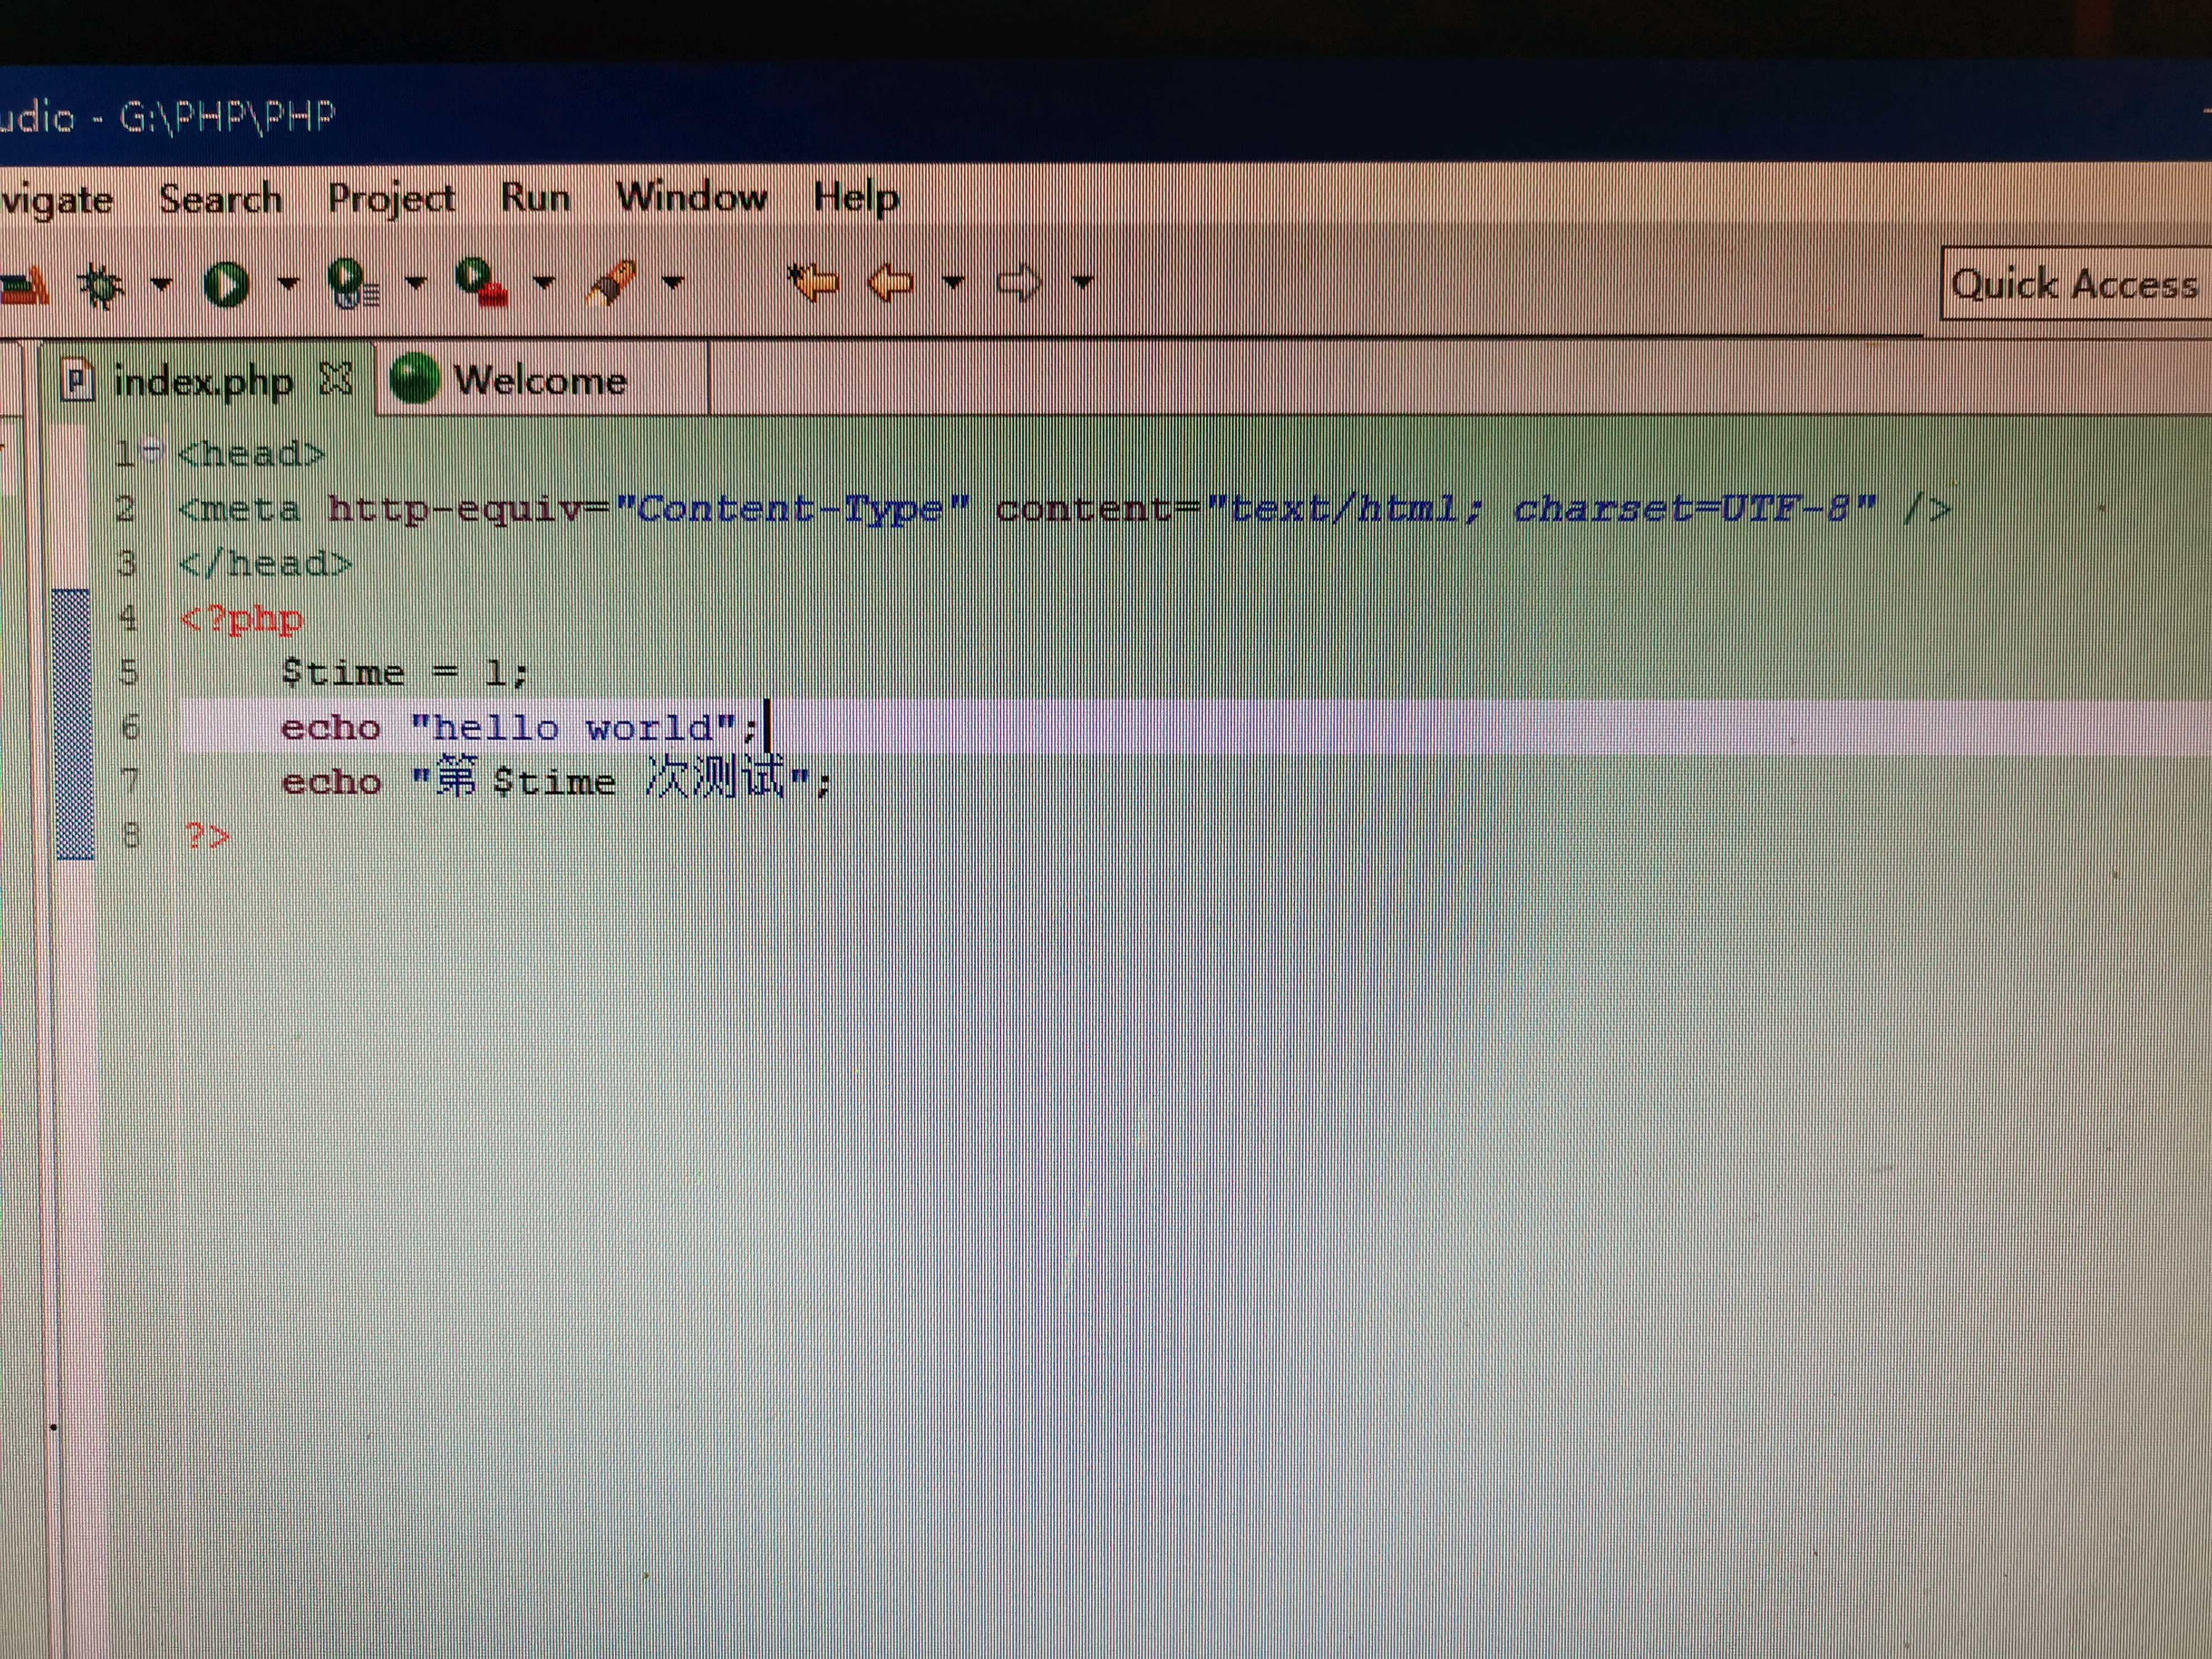The height and width of the screenshot is (1659, 2212).
Task: Click line number 2 in the gutter
Action: coord(126,509)
